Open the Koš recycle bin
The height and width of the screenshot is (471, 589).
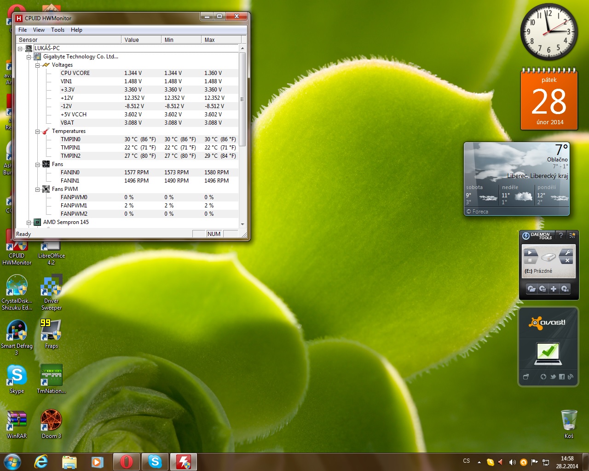tap(569, 424)
